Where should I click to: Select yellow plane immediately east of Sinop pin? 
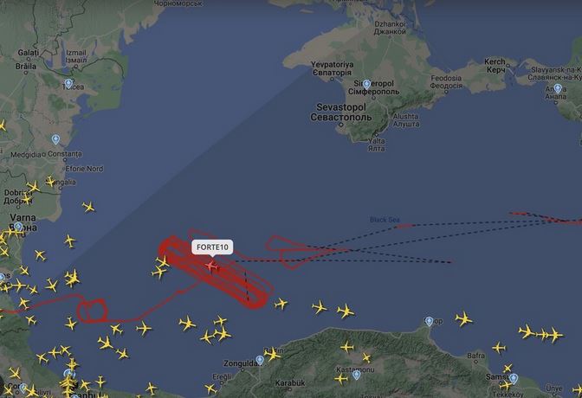click(463, 319)
